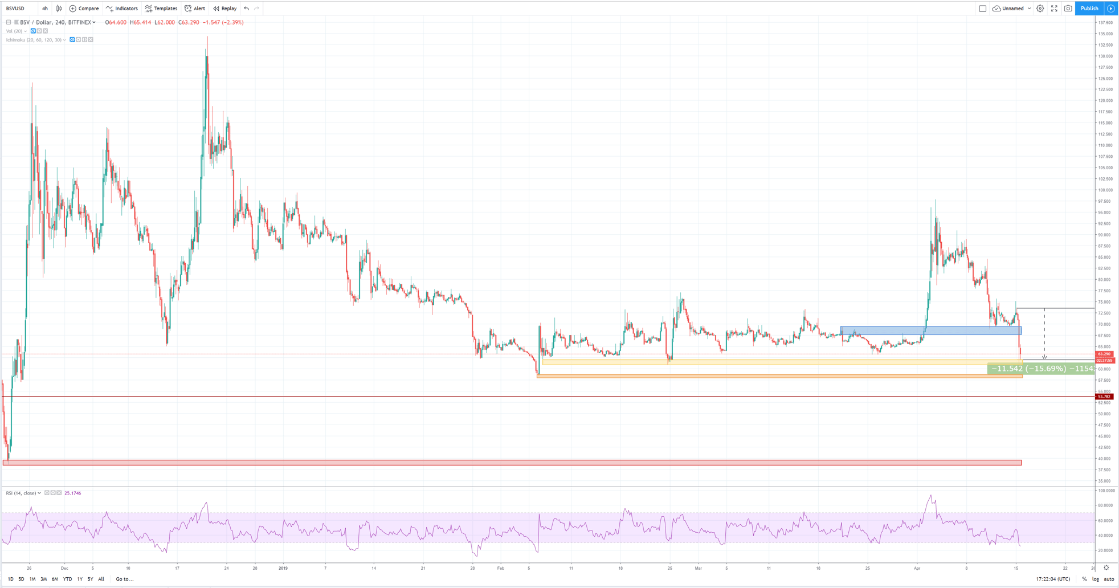
Task: Click the RSI value 25.1746
Action: (x=73, y=493)
